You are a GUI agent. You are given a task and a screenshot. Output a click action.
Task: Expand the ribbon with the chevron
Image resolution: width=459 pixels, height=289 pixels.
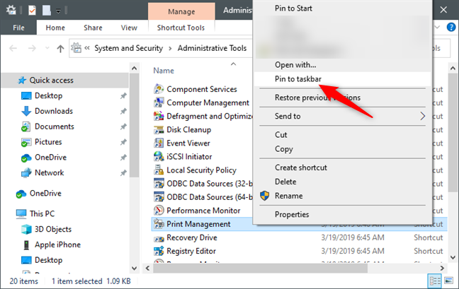tap(437, 27)
